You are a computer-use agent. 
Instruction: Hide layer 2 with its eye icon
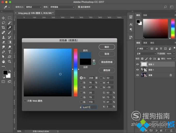(138, 64)
